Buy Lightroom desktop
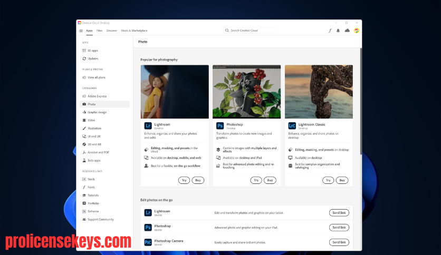Viewport: 441px width, 255px height. (198, 180)
